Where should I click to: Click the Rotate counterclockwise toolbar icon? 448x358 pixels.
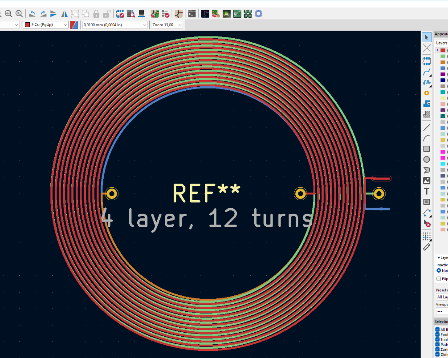coord(32,14)
